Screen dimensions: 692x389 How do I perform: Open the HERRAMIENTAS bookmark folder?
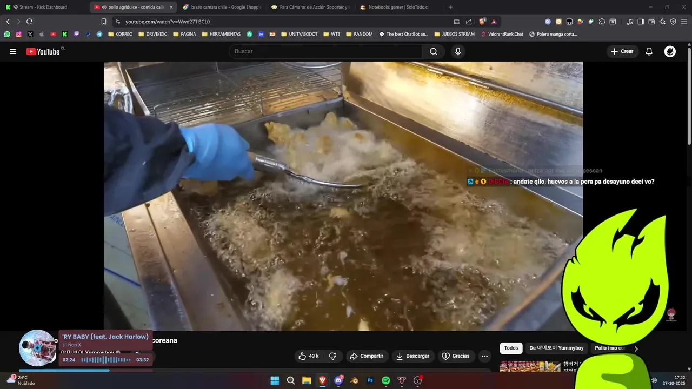point(221,34)
